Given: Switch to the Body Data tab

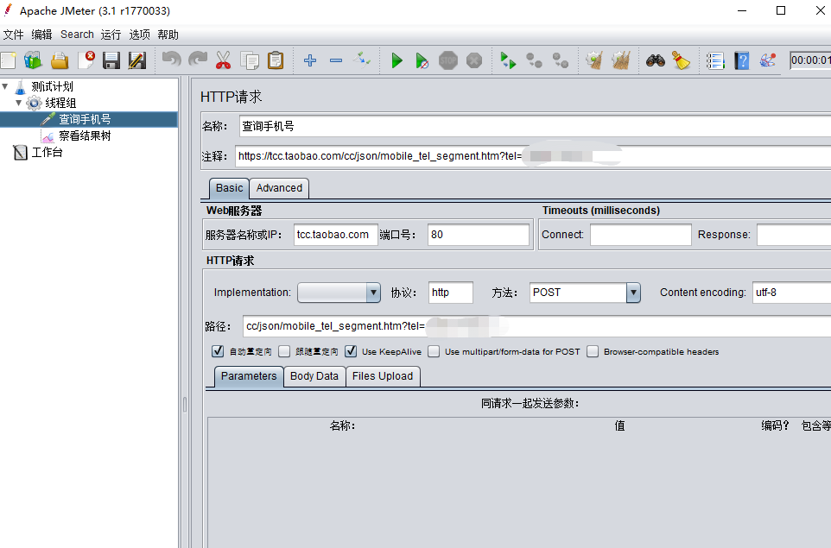Looking at the screenshot, I should [314, 376].
